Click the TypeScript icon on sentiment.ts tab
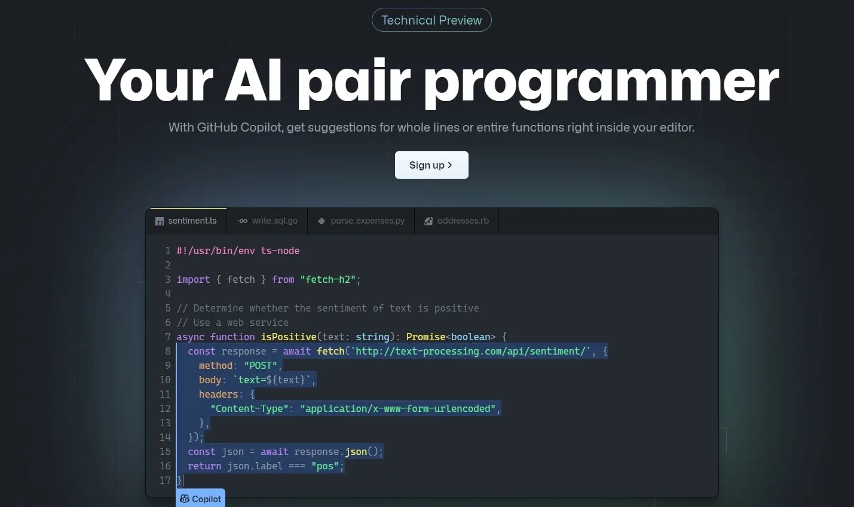 click(x=160, y=221)
